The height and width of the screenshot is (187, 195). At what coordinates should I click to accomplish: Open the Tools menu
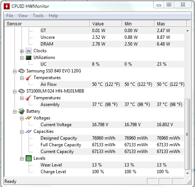coord(38,16)
